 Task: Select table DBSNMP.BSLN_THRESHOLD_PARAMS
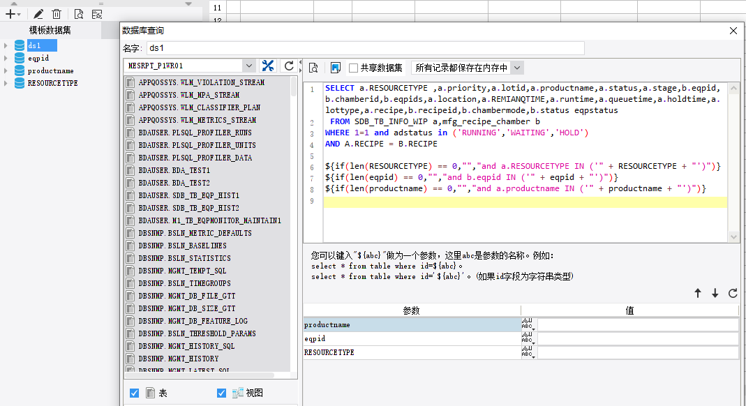pos(197,333)
